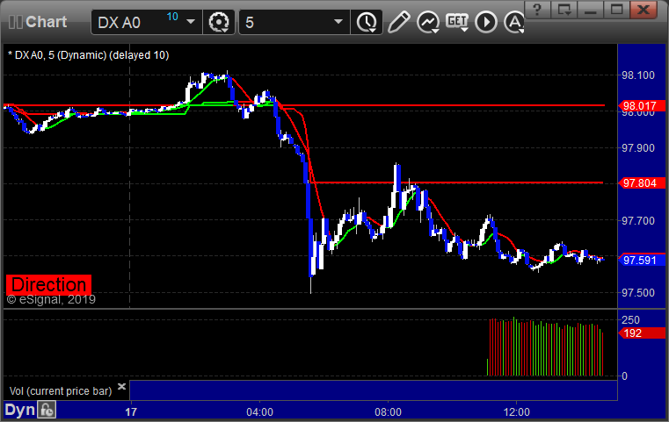Click the red Direction label
The height and width of the screenshot is (422, 669).
click(48, 284)
